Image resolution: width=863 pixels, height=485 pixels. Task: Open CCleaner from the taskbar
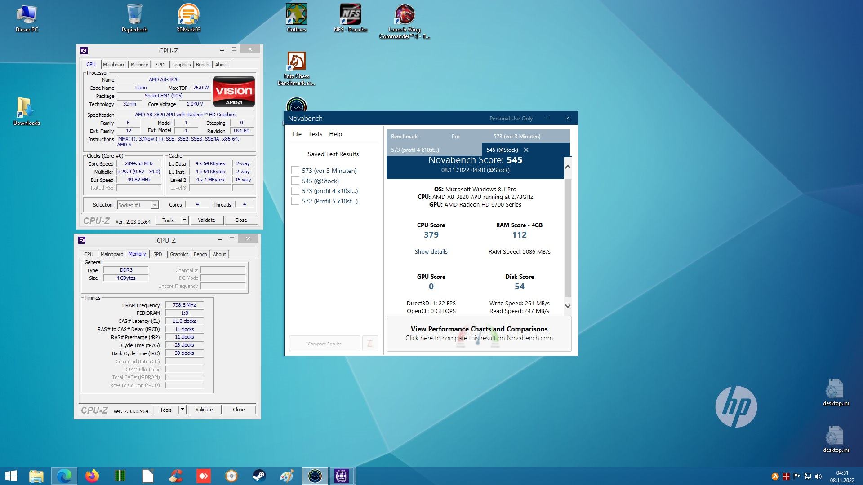point(176,476)
